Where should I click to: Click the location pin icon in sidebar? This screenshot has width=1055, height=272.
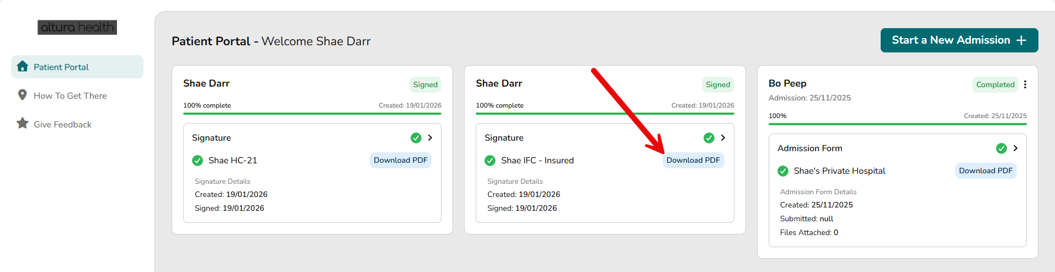23,95
